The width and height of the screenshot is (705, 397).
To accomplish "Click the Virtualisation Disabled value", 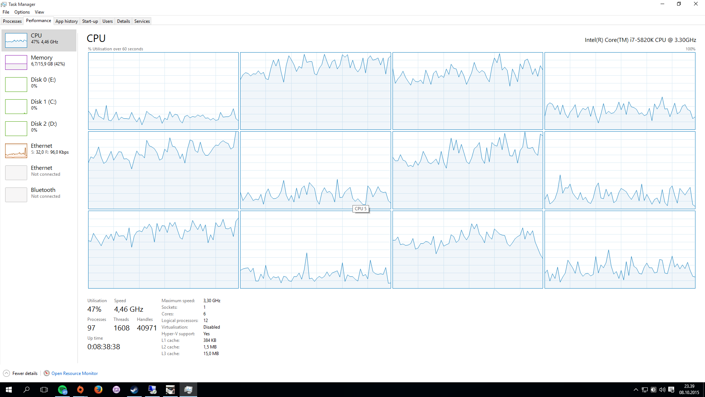I will tap(211, 327).
